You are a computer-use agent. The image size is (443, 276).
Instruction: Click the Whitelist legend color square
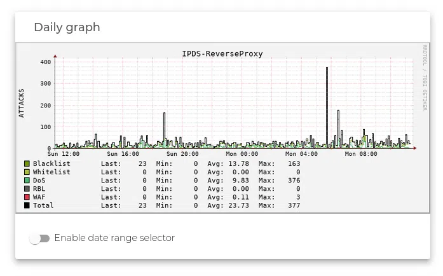click(x=27, y=172)
